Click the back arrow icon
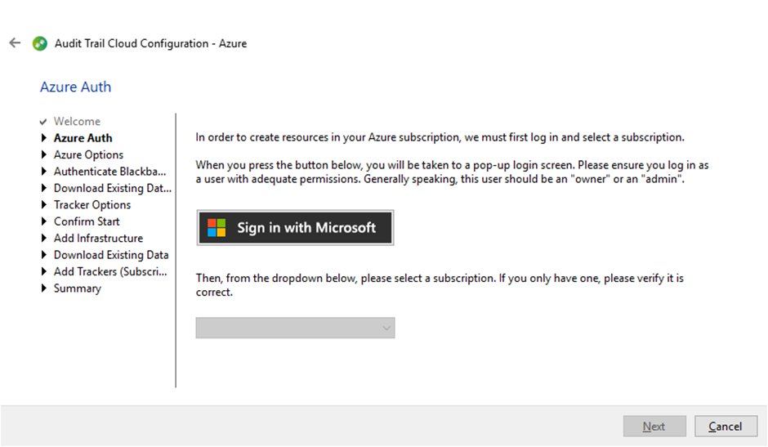 click(x=15, y=43)
